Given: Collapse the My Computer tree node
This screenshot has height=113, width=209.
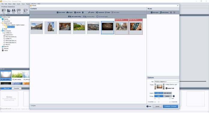Looking at the screenshot, I should coord(1,31).
